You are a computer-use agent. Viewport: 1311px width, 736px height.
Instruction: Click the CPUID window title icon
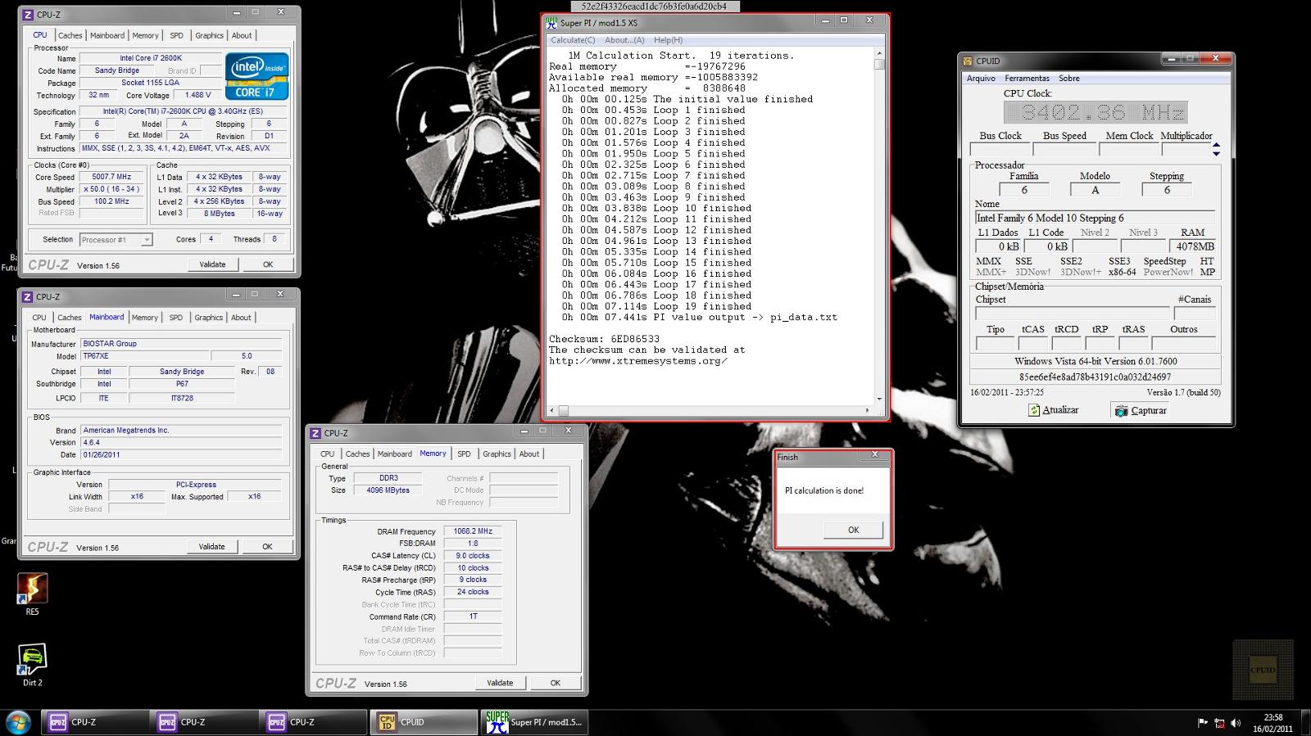click(968, 61)
